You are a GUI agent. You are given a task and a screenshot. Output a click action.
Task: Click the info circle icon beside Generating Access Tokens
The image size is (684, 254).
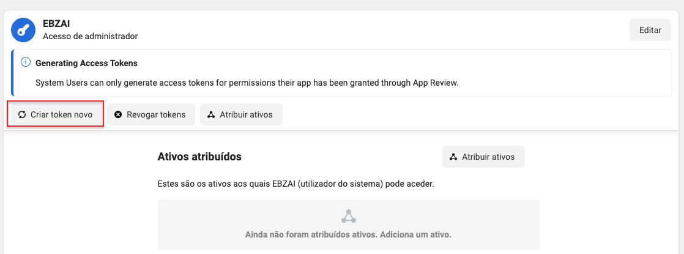26,62
